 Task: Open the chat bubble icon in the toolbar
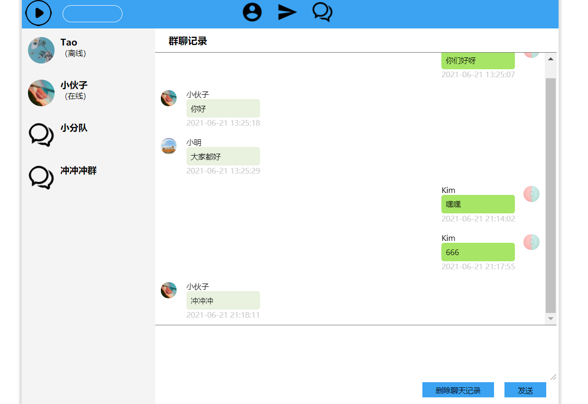point(321,12)
